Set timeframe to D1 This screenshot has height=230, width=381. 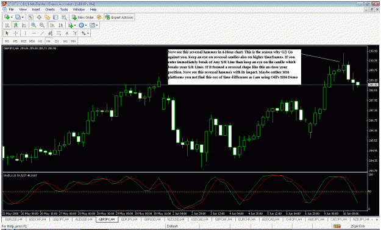pos(57,41)
